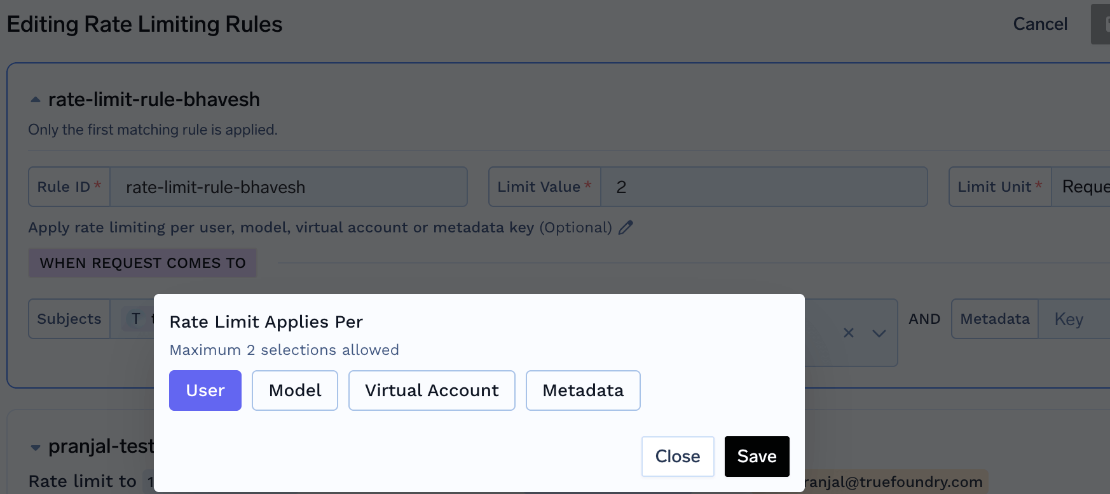Select the Metadata option in the dialog

(582, 390)
